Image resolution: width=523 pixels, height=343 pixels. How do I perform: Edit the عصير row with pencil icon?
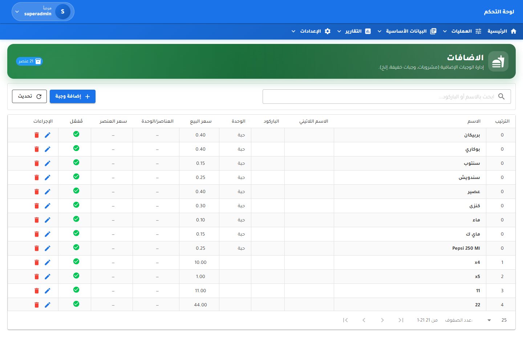(48, 192)
